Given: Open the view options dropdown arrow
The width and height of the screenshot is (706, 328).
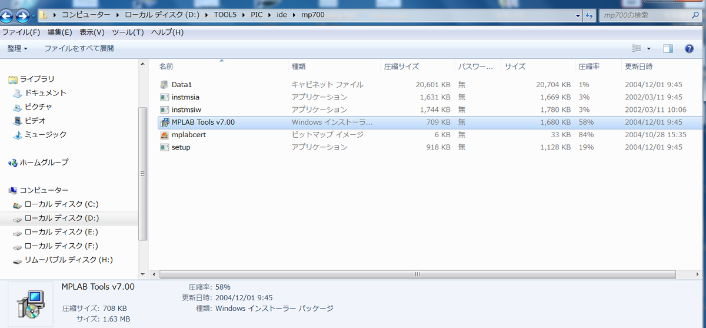Looking at the screenshot, I should pyautogui.click(x=649, y=48).
